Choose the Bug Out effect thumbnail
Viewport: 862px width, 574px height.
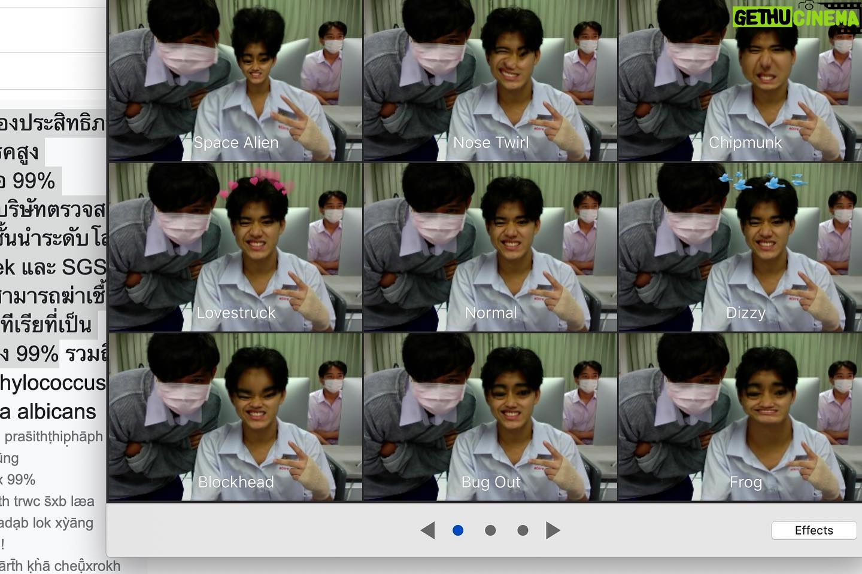point(490,417)
